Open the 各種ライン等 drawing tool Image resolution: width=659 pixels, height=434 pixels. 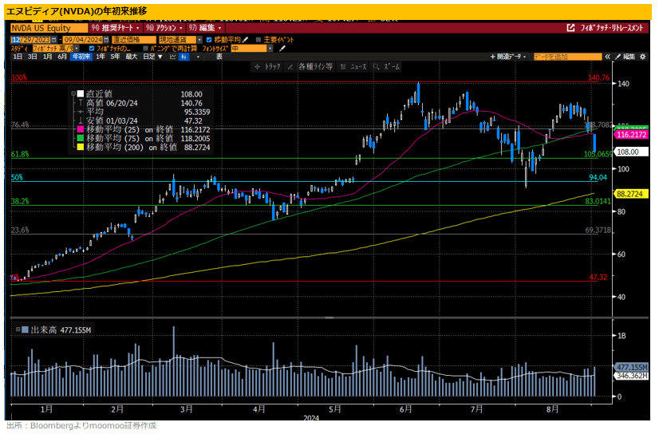(x=310, y=67)
